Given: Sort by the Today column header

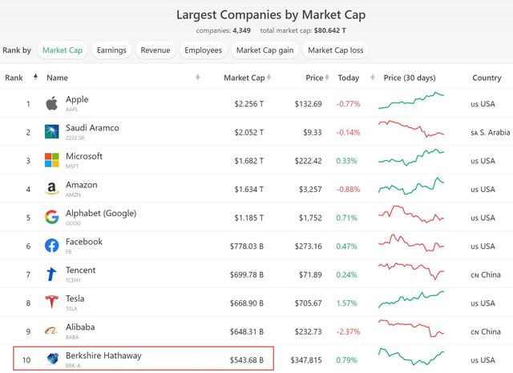Looking at the screenshot, I should [x=349, y=78].
